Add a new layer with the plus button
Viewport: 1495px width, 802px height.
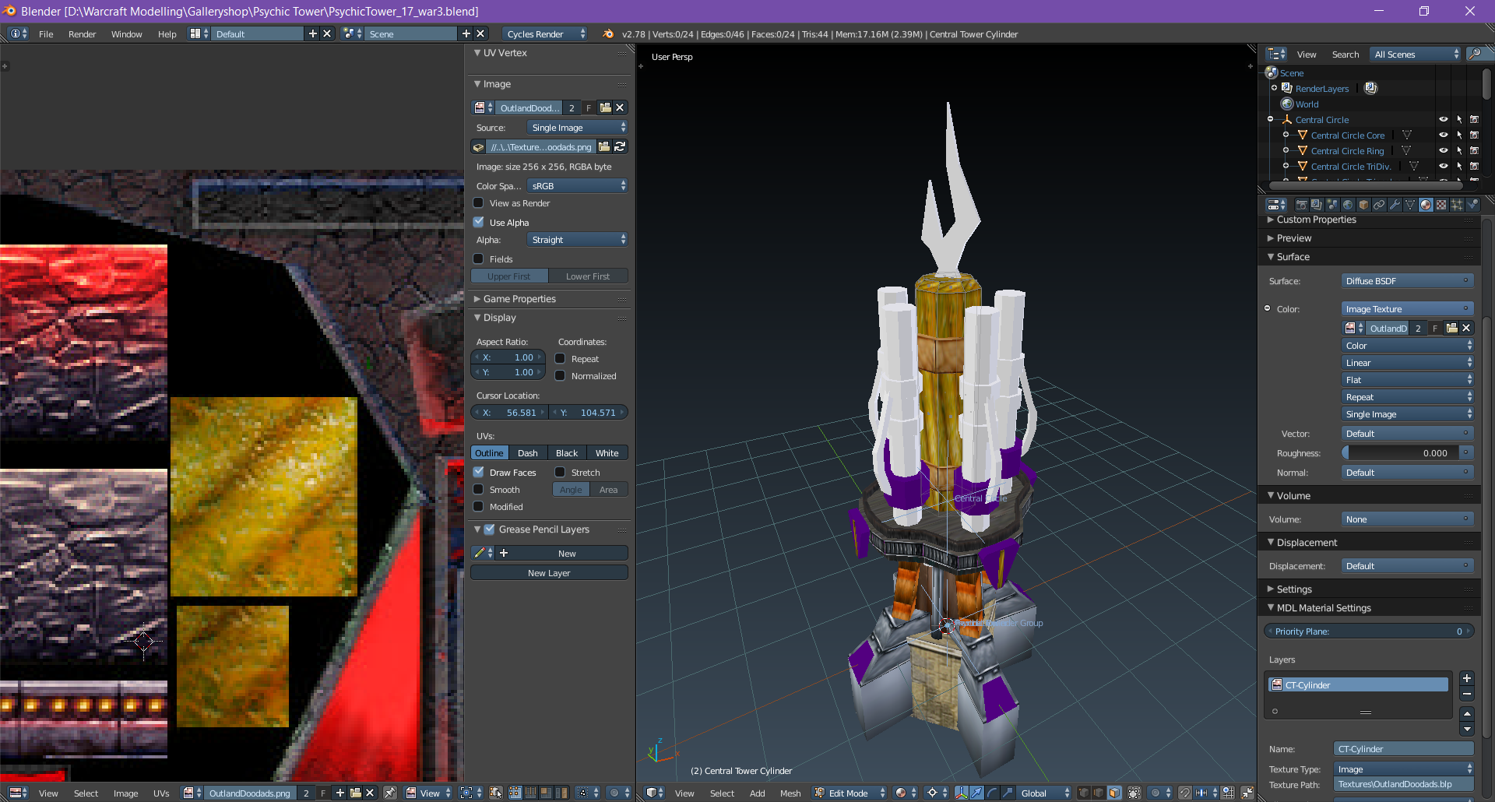click(1467, 678)
